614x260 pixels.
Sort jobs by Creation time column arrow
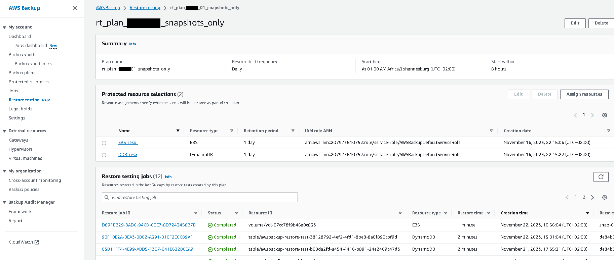(587, 213)
